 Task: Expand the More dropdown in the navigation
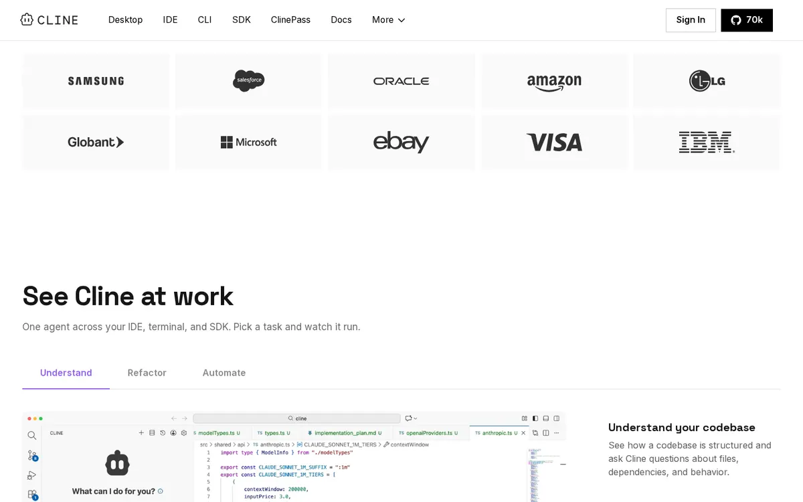(x=389, y=19)
